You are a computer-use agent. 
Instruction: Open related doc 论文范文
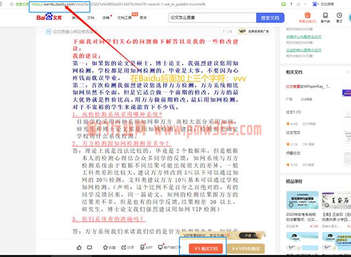293,133
